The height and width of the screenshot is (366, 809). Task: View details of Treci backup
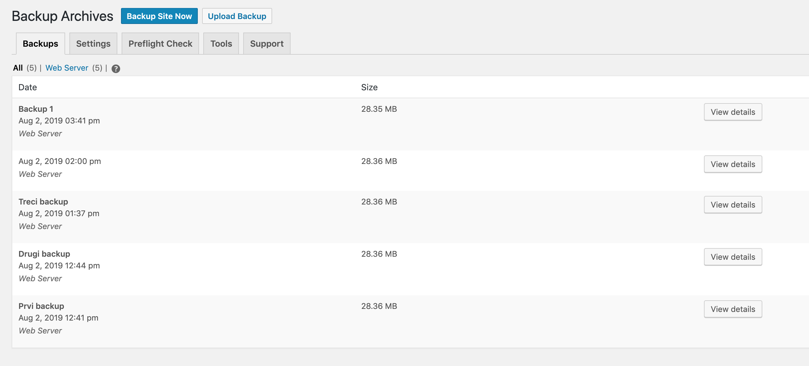click(x=733, y=204)
